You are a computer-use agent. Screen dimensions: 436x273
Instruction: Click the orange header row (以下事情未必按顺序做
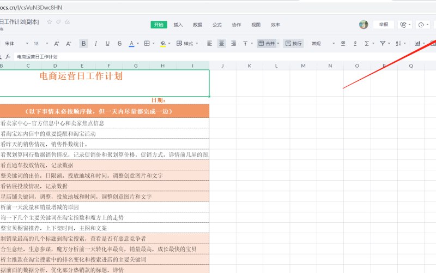pos(105,111)
